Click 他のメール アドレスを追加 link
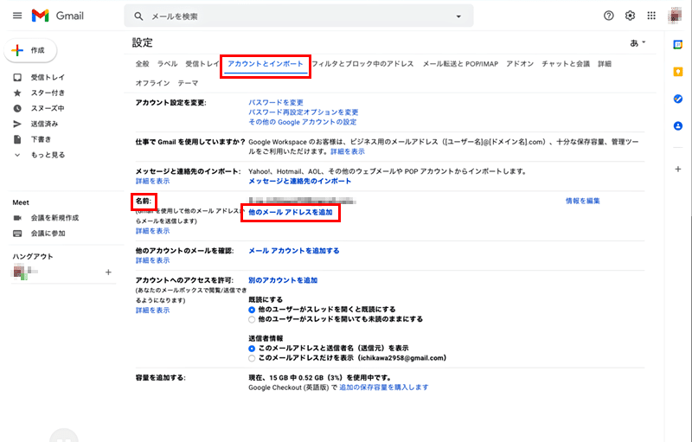This screenshot has height=442, width=692. (x=291, y=212)
